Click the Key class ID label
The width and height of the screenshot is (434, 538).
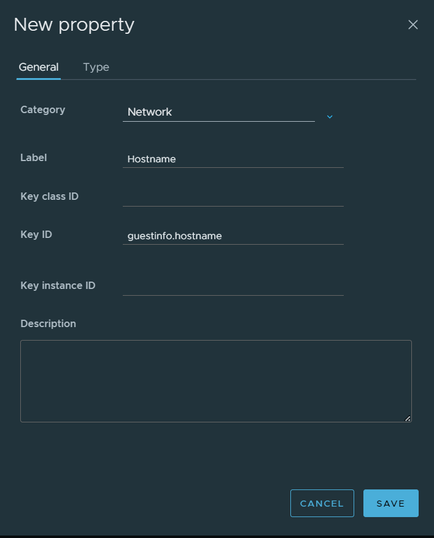[50, 197]
